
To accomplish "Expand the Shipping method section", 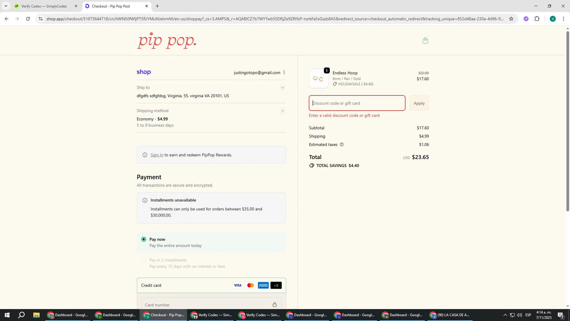I will pos(282,111).
